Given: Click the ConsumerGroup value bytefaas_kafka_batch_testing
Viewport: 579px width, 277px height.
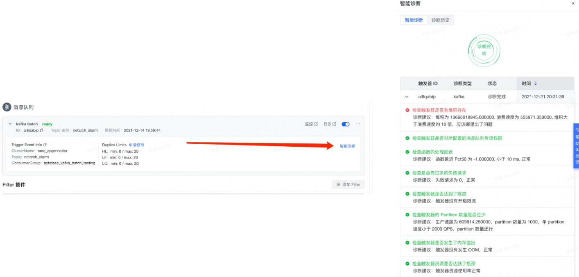Looking at the screenshot, I should [70, 163].
